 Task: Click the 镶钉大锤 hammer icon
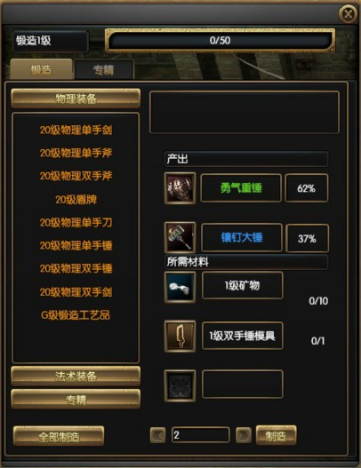(180, 237)
